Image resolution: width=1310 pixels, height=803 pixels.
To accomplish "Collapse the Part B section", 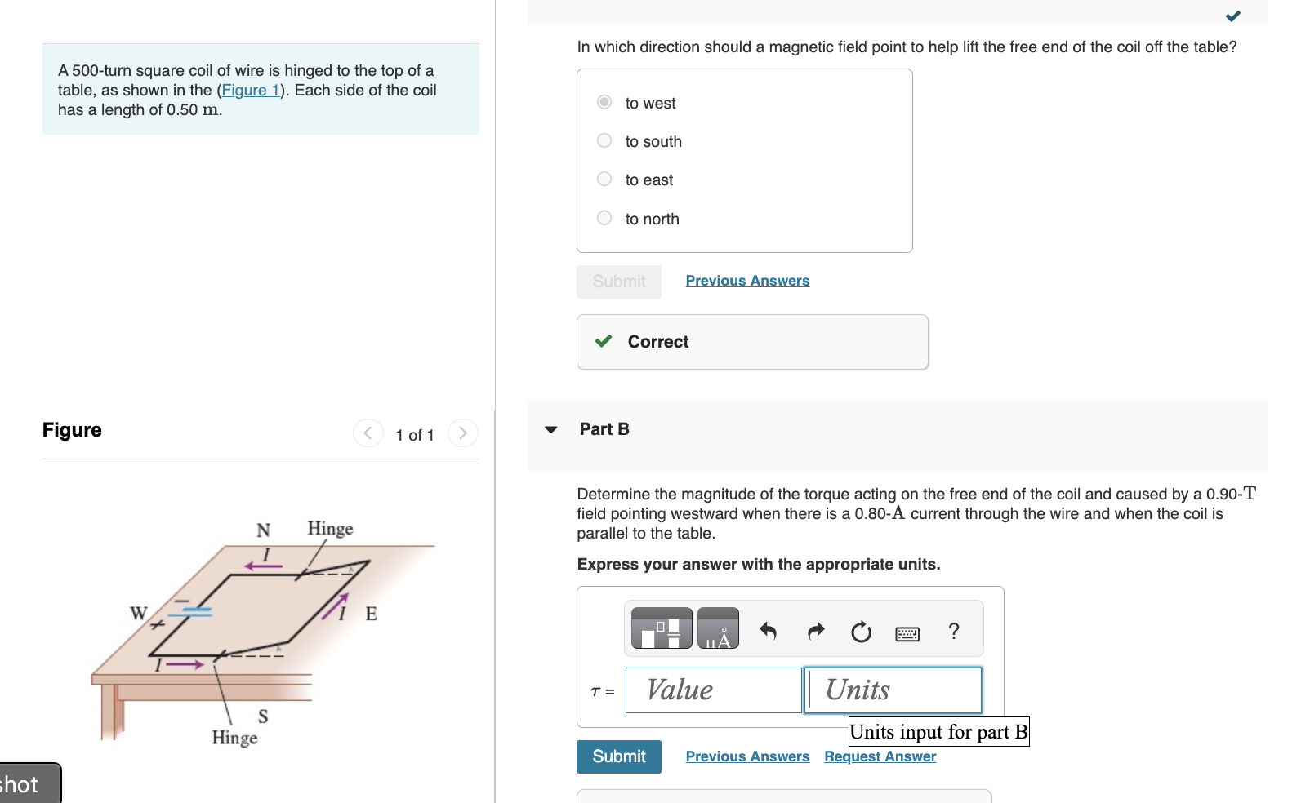I will pos(552,428).
